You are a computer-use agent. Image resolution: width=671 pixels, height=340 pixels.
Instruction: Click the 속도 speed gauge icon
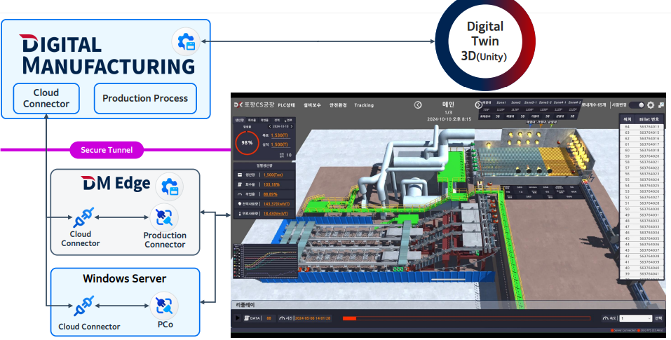605,318
